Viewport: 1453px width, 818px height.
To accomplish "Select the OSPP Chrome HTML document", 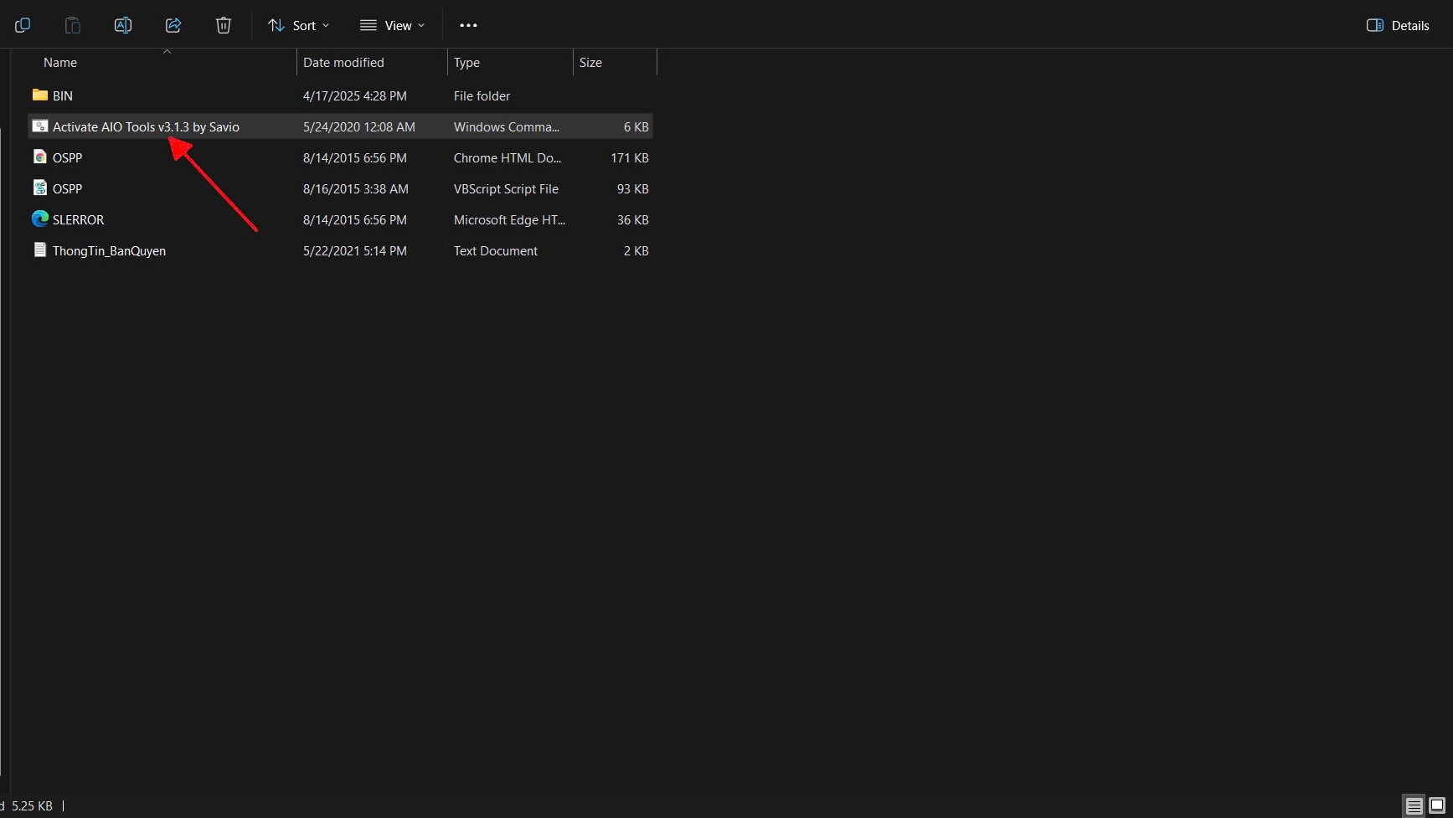I will click(x=67, y=158).
